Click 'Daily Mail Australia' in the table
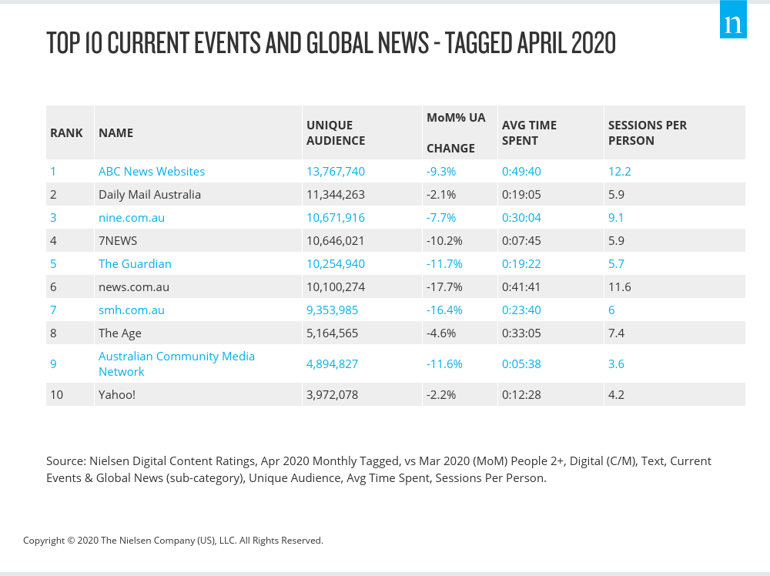Viewport: 770px width, 576px height. pyautogui.click(x=149, y=195)
